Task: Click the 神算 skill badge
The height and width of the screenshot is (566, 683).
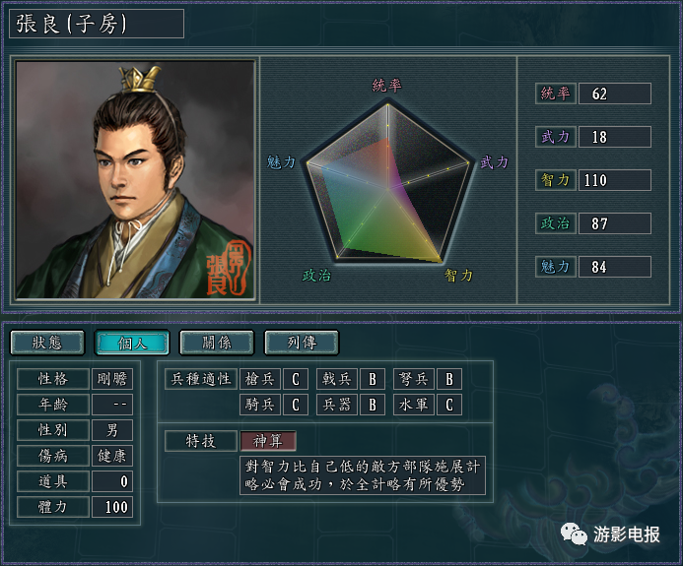Action: click(268, 441)
